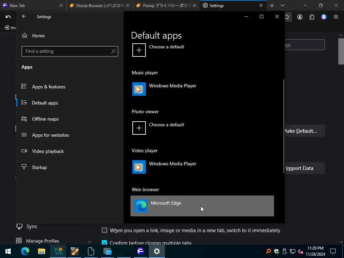
Task: Open a new tab with plus button
Action: (x=272, y=5)
